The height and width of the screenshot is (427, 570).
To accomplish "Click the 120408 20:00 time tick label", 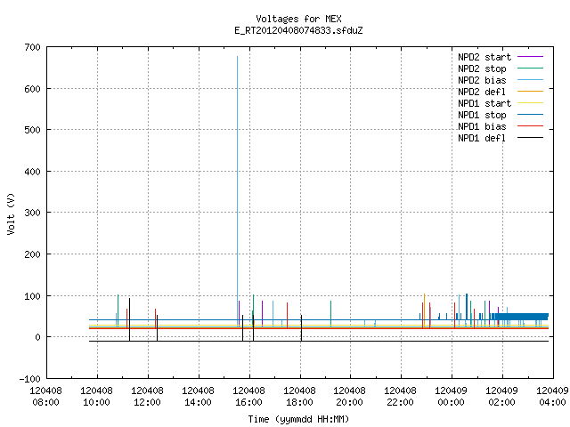I will (349, 397).
